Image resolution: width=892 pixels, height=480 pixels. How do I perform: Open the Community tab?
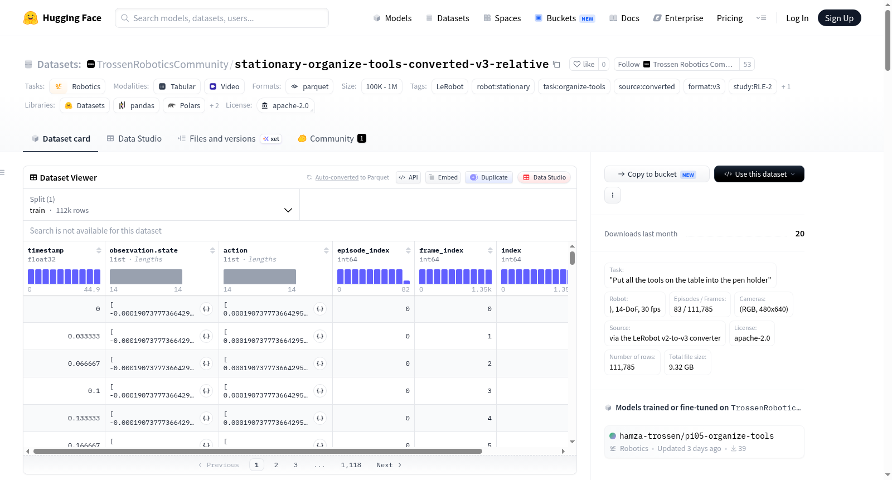[332, 139]
